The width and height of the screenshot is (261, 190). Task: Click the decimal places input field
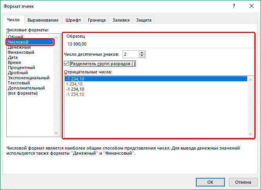131,54
